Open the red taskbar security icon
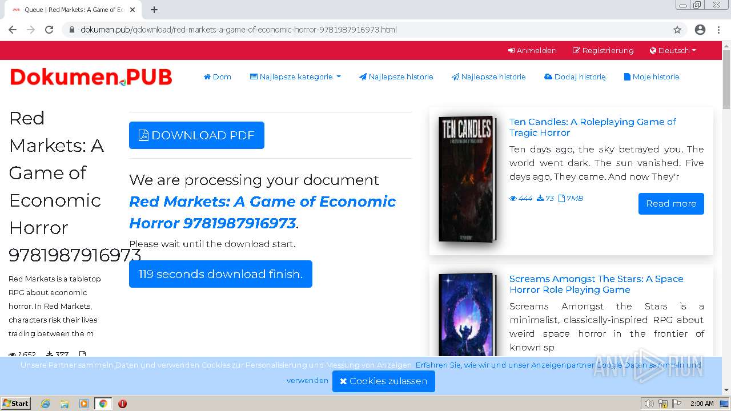 tap(122, 404)
